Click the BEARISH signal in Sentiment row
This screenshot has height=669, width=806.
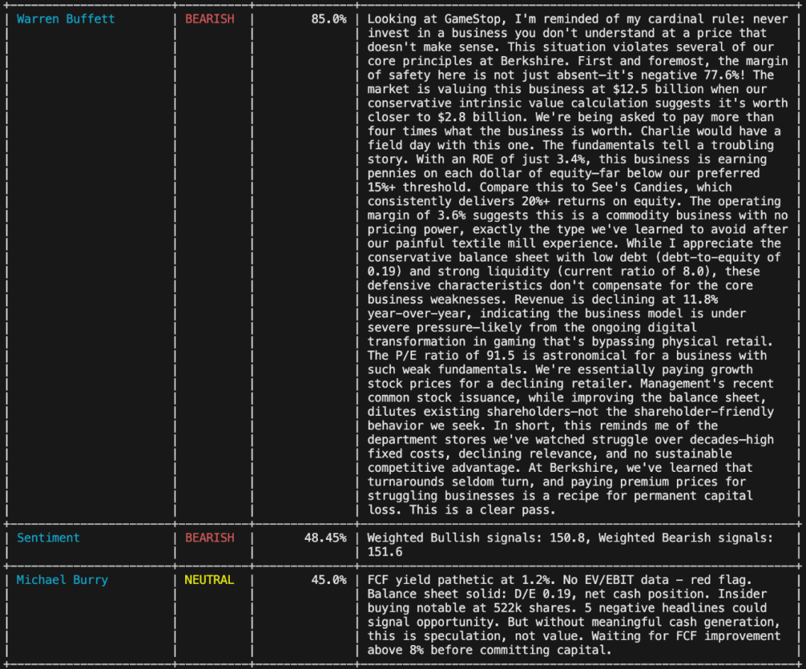pyautogui.click(x=210, y=538)
